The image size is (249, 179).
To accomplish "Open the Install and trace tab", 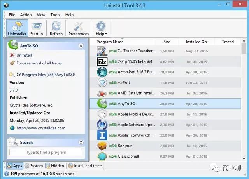I will (85, 166).
